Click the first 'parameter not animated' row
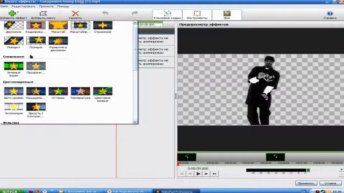 (156, 40)
